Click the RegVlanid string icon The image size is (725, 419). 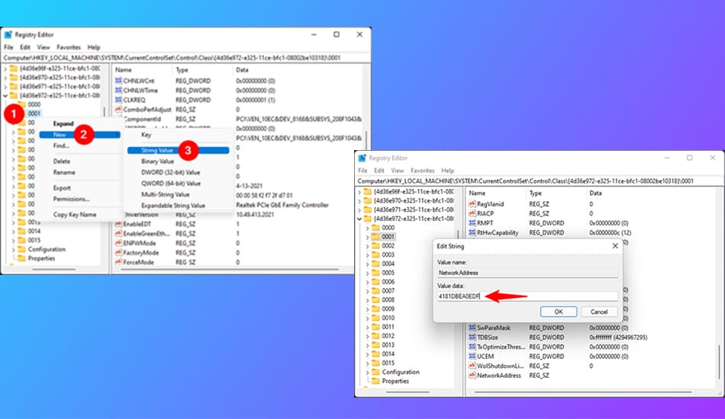click(472, 204)
